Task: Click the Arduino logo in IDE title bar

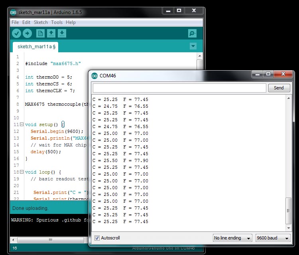Action: [13, 12]
